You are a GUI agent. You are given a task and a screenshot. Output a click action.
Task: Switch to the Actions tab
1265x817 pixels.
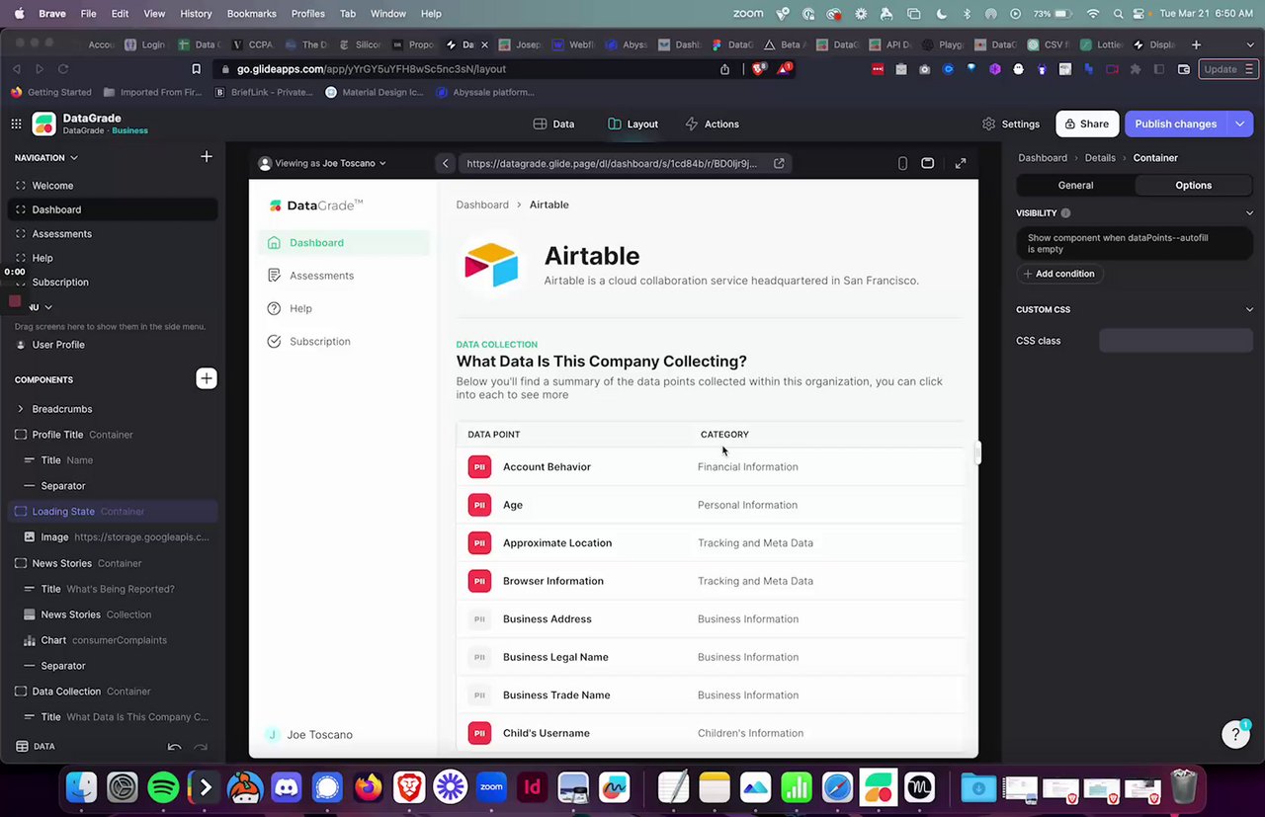[x=712, y=123]
